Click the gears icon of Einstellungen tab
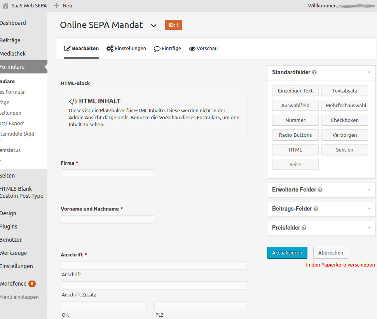 [110, 48]
